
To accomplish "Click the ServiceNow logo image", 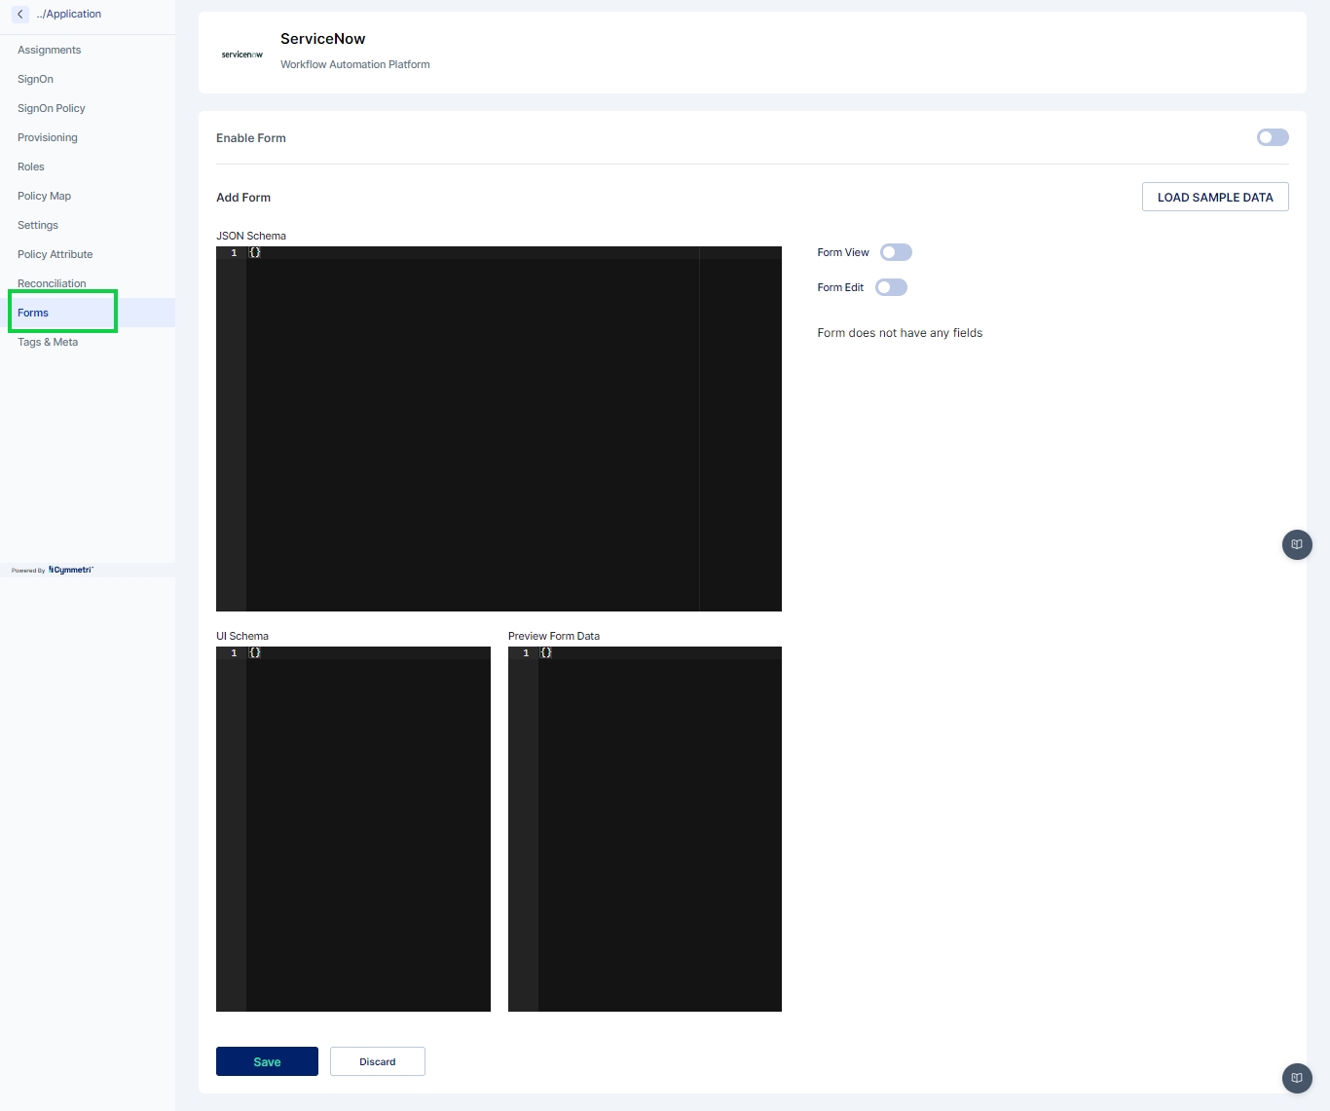I will (242, 55).
